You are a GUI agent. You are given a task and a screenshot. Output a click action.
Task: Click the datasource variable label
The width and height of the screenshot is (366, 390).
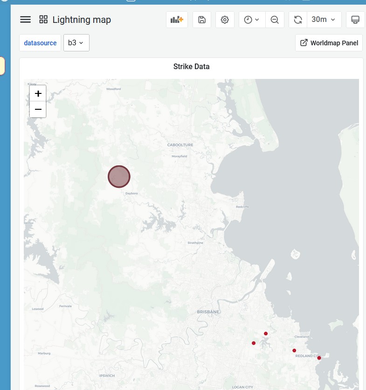pyautogui.click(x=40, y=43)
